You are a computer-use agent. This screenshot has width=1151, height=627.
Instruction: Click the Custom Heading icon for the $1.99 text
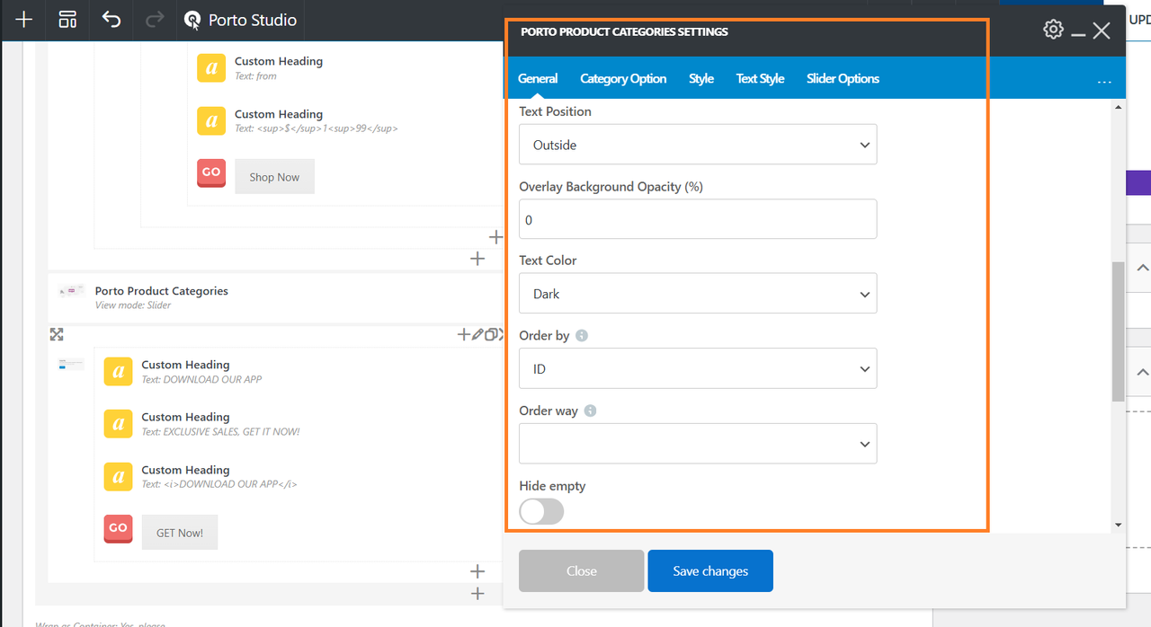(211, 121)
